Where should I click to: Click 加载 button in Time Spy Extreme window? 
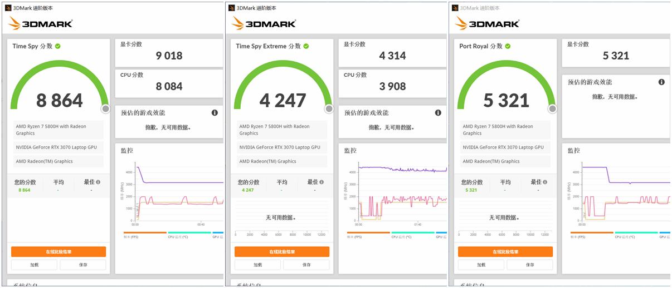[257, 265]
